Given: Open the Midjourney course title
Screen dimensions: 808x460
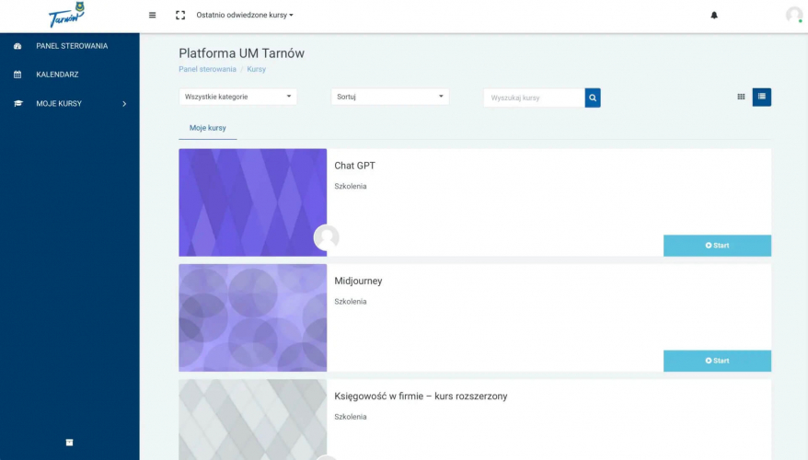Looking at the screenshot, I should click(358, 282).
